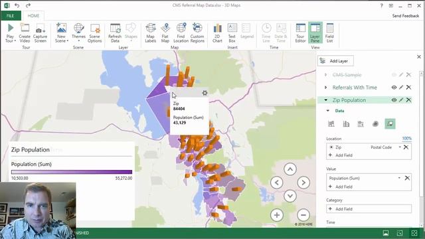The image size is (425, 239).
Task: Click the Layer Pane vertical scrollbar
Action: (x=421, y=149)
